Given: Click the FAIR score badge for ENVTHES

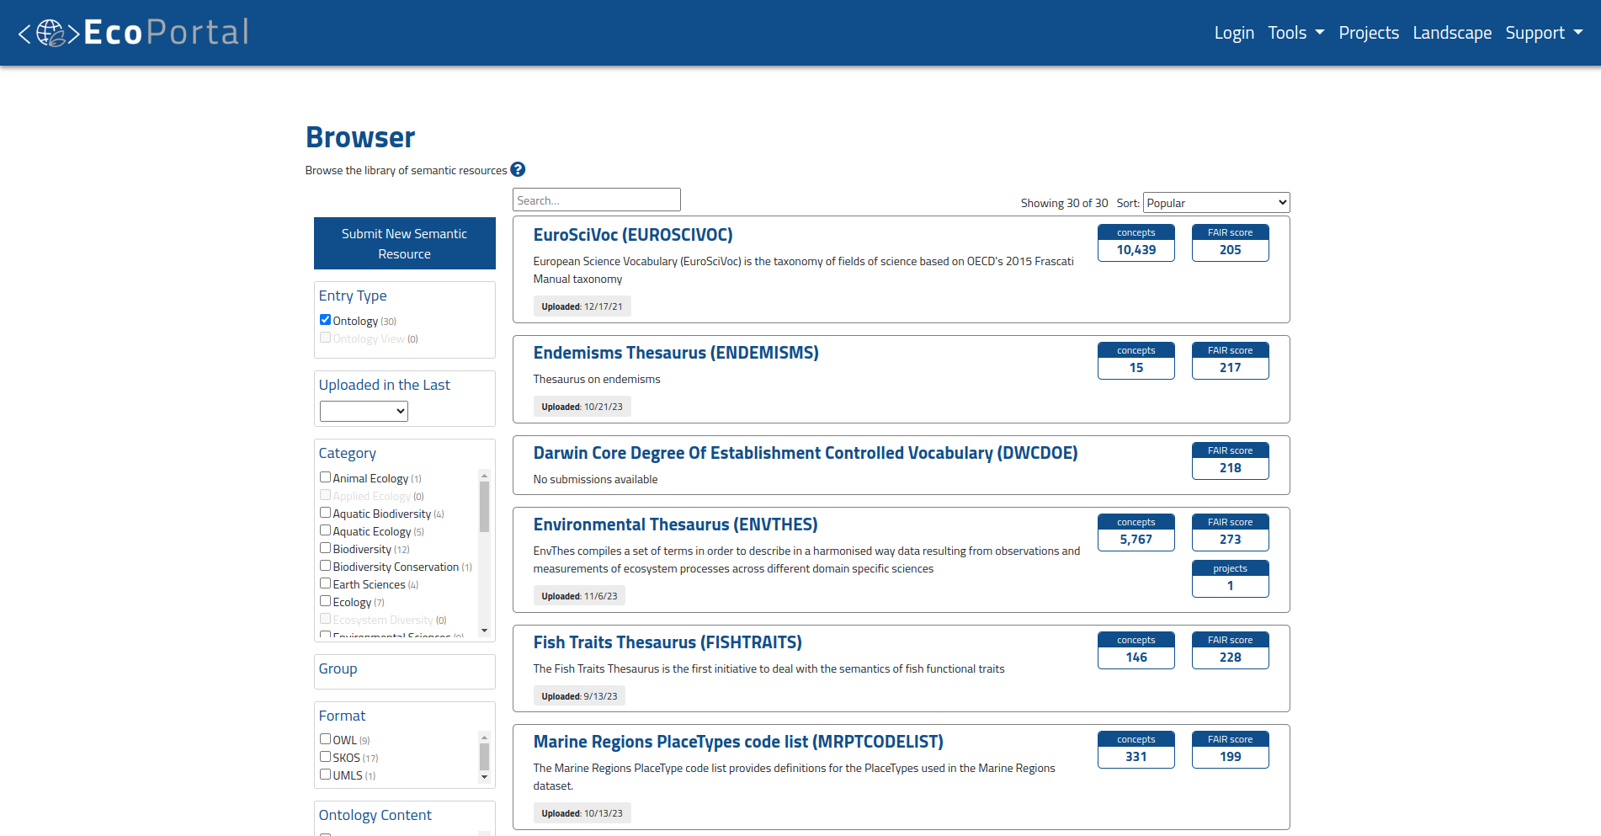Looking at the screenshot, I should pos(1230,532).
